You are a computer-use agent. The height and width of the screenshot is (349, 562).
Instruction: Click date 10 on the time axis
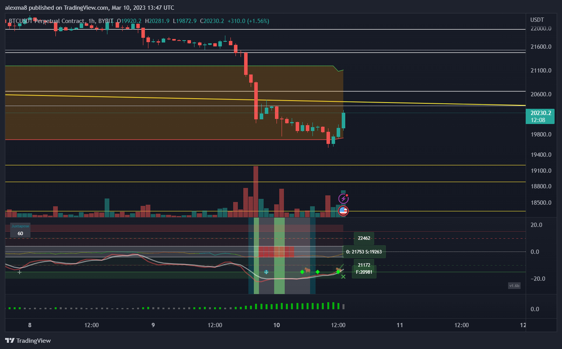(276, 326)
